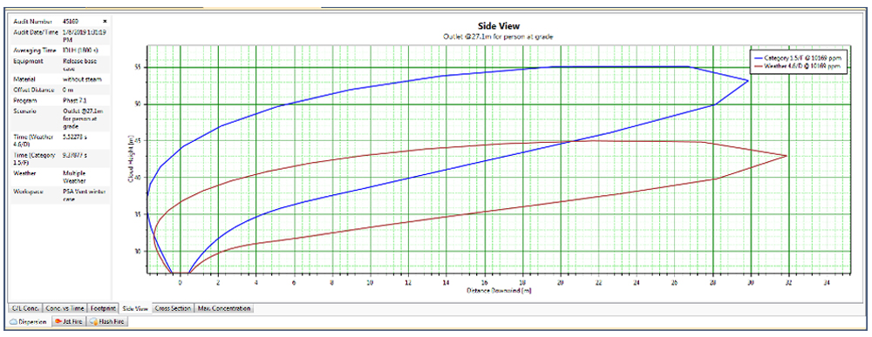Click the Time (Category 1.5/F) row label
Screen dimensions: 872x337
point(34,158)
